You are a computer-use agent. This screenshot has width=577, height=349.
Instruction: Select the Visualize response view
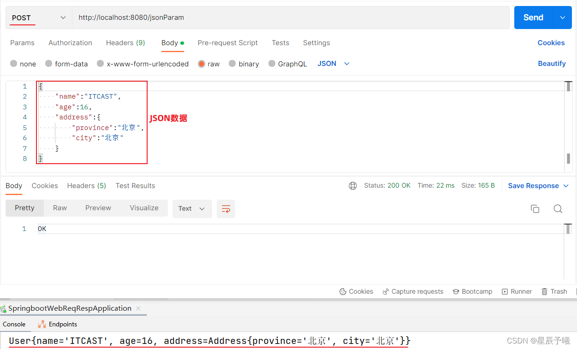144,208
